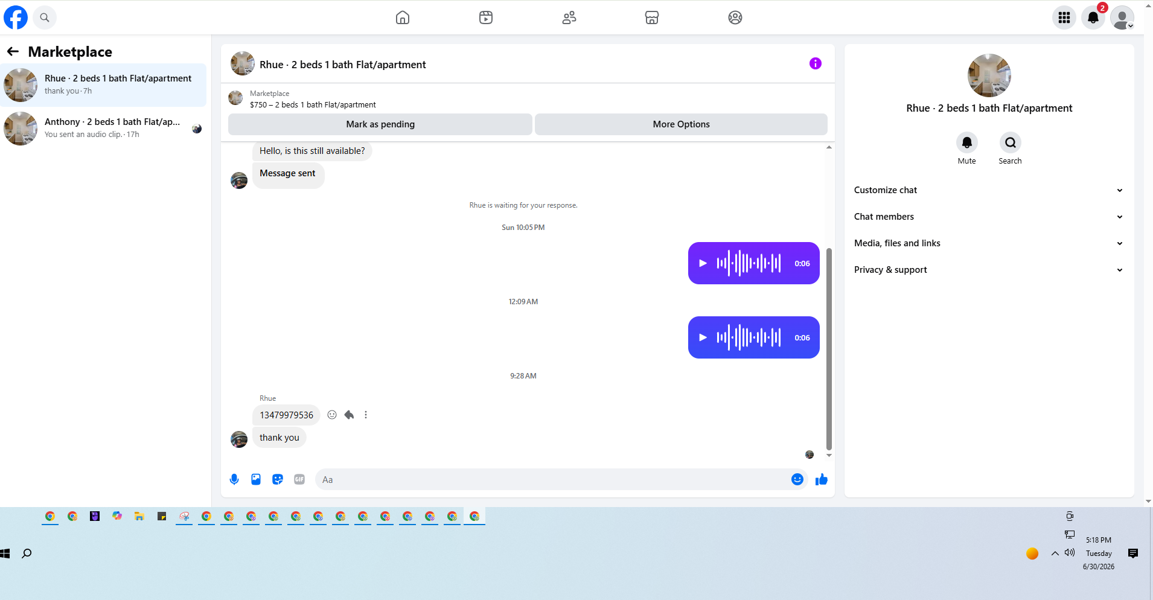This screenshot has width=1153, height=600.
Task: Click the chat scrollbar thumb
Action: point(829,349)
